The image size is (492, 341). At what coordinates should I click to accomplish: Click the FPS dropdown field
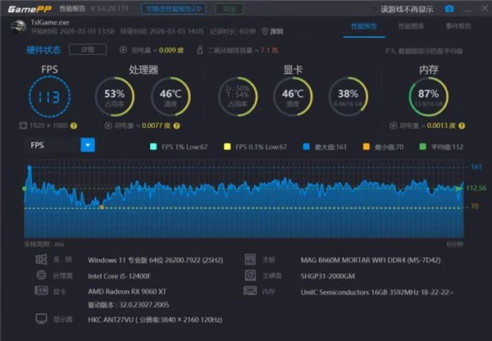click(x=60, y=145)
